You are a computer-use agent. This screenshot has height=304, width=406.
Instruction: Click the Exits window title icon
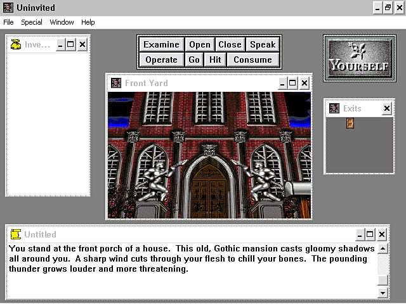point(334,108)
